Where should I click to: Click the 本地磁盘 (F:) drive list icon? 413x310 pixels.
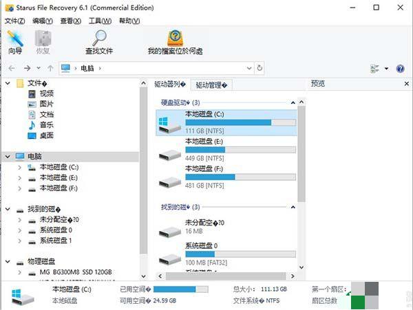(170, 182)
